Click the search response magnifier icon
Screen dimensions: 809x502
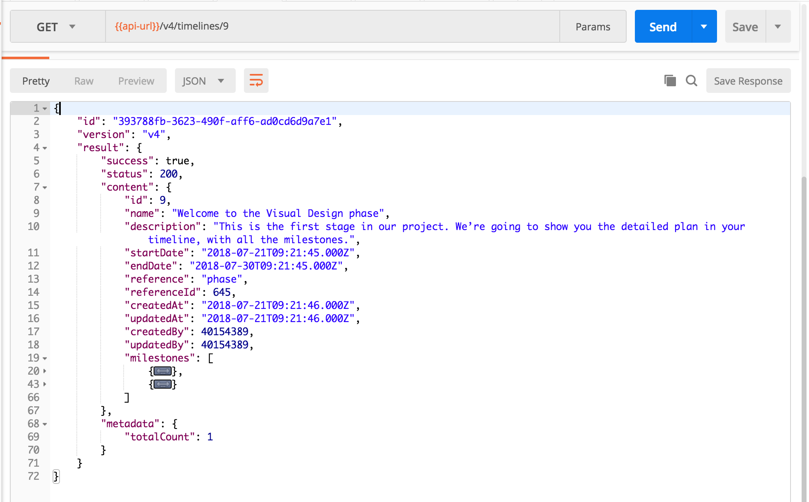(x=692, y=81)
